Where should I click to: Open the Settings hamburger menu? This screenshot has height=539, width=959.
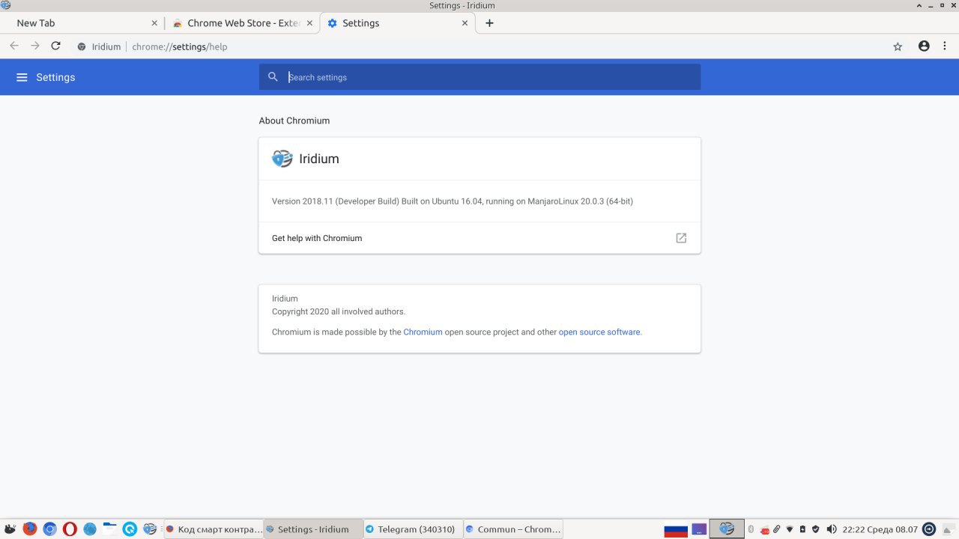pyautogui.click(x=22, y=77)
